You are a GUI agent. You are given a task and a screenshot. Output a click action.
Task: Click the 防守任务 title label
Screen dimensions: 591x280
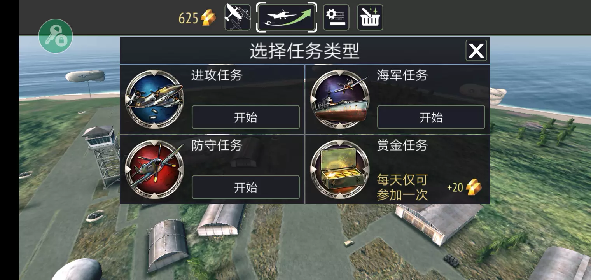click(217, 145)
